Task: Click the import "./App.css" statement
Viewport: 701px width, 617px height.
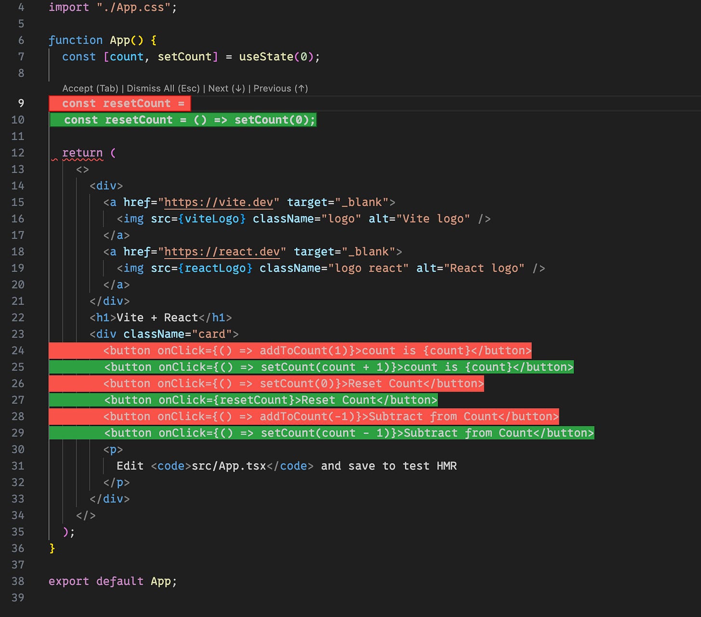Action: point(111,7)
